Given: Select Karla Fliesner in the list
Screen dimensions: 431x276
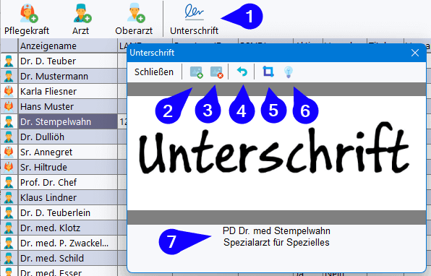Looking at the screenshot, I should coord(68,92).
